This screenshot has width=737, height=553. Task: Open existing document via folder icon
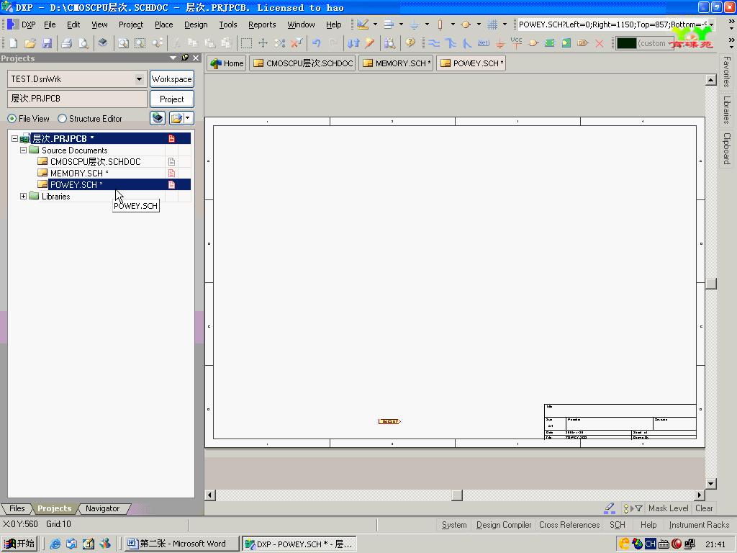coord(30,43)
